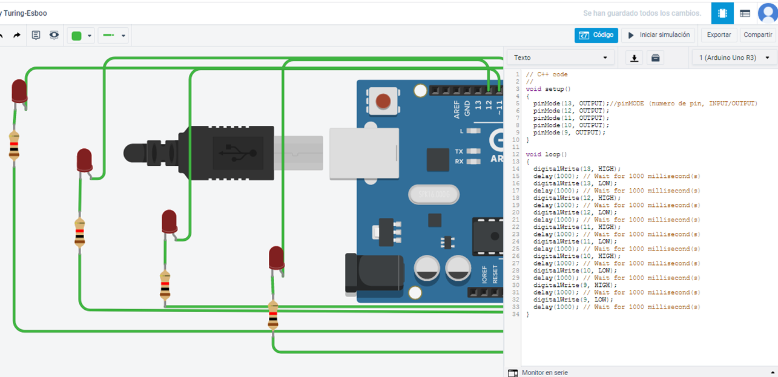Select the third red LED
This screenshot has width=778, height=377.
[x=169, y=222]
